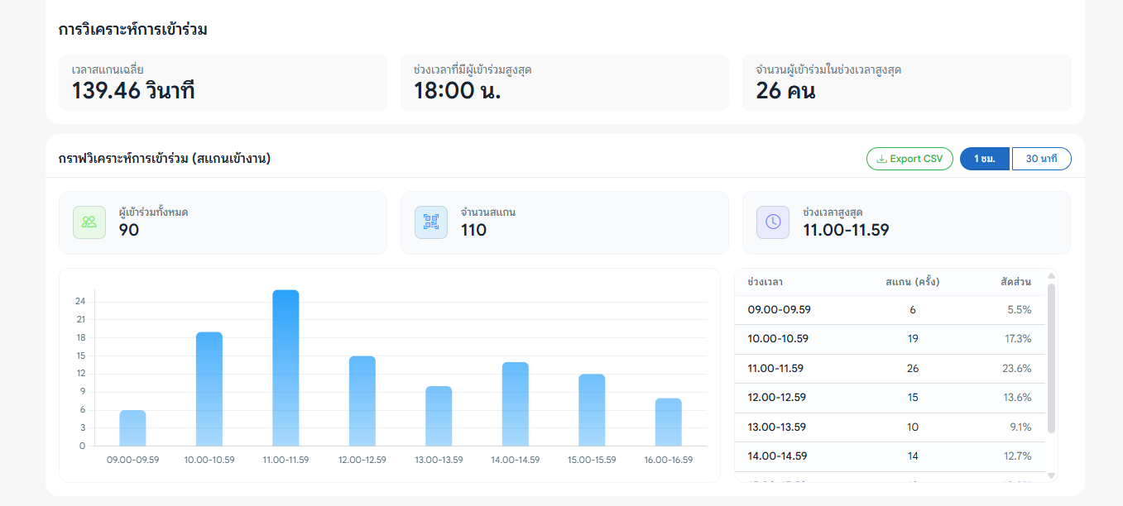The height and width of the screenshot is (506, 1123).
Task: Click the purple clock peak-time icon
Action: [773, 222]
